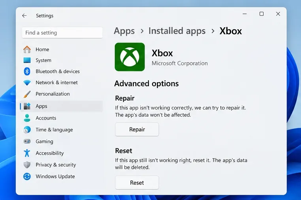Select the Bluetooth icon in sidebar
Image resolution: width=301 pixels, height=200 pixels.
click(x=27, y=71)
